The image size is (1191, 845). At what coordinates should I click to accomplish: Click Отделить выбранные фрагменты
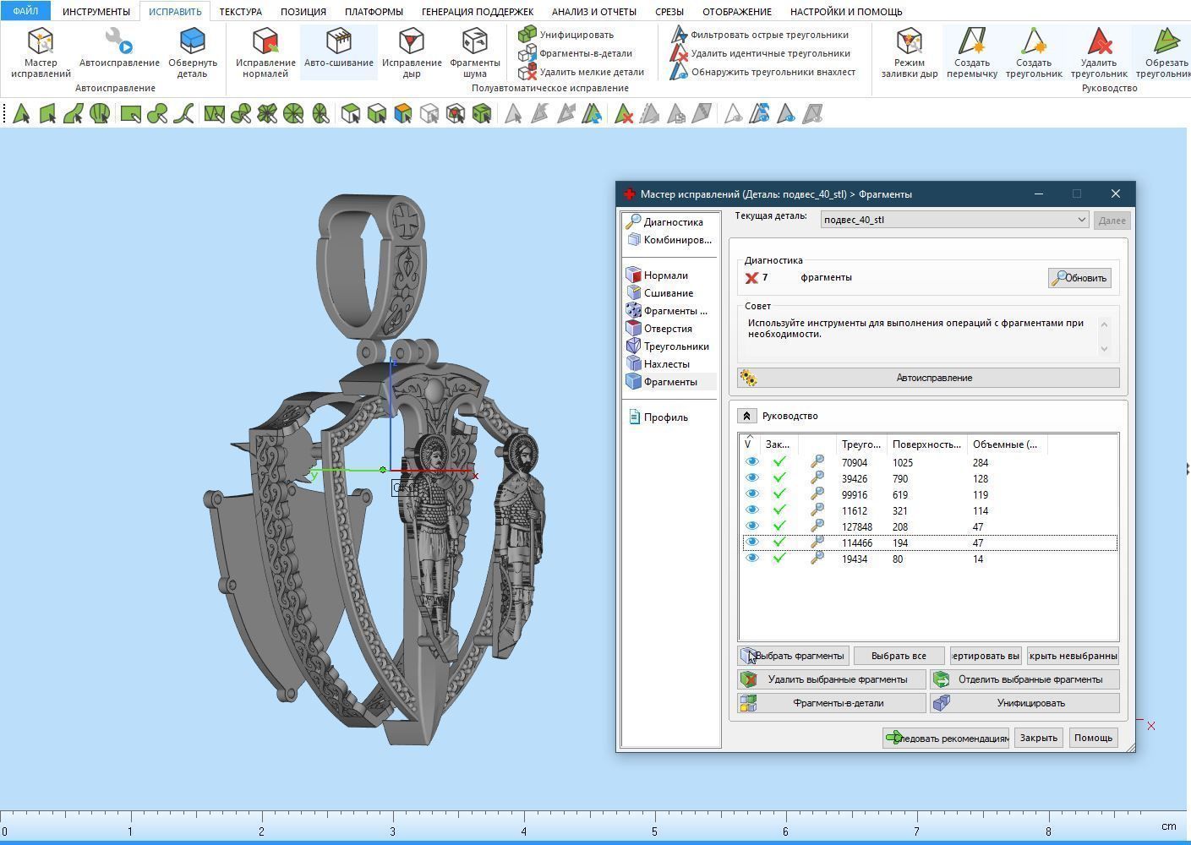pyautogui.click(x=1024, y=679)
